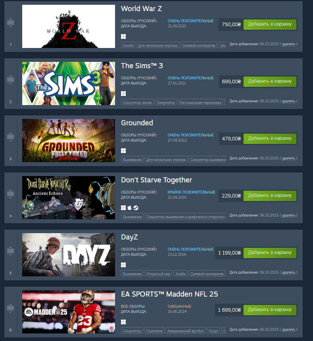
Task: Click the drag handle beside The Sims 3
Action: click(10, 80)
